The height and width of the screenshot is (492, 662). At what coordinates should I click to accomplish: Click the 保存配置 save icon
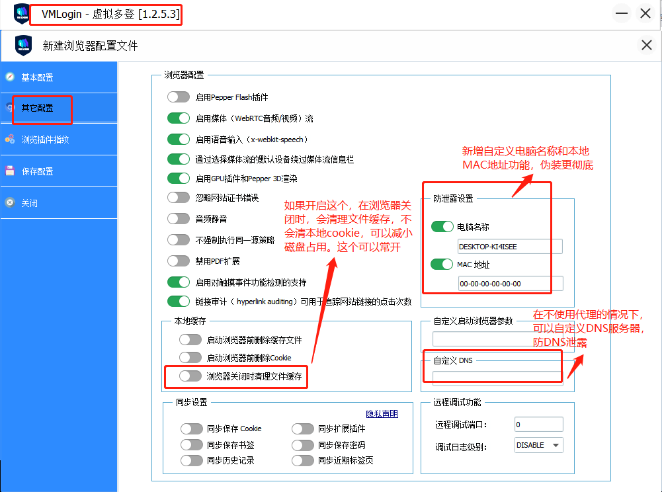(10, 171)
